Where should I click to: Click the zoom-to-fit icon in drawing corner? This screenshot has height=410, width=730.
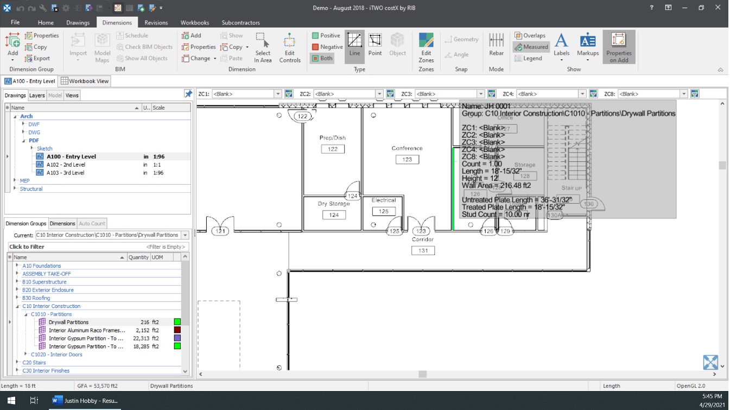[x=710, y=362]
